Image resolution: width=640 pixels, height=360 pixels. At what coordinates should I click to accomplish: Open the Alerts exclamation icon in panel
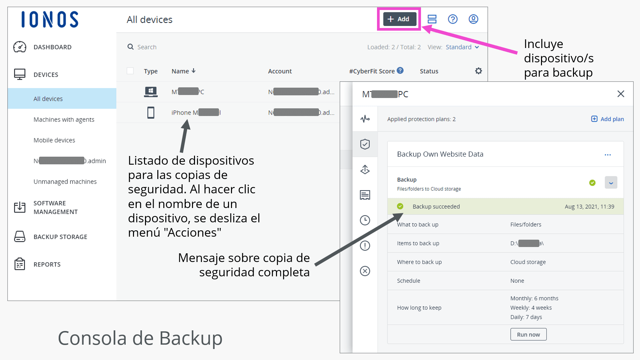365,246
